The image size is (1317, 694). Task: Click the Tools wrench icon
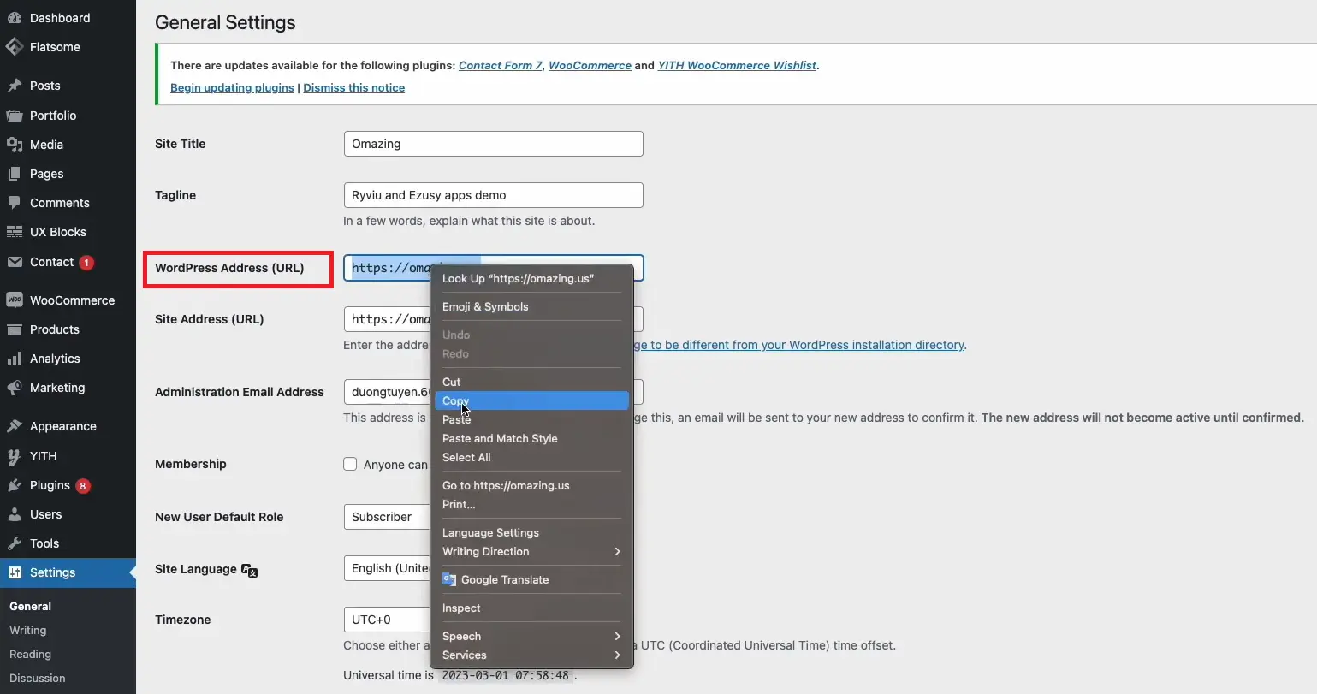[15, 543]
